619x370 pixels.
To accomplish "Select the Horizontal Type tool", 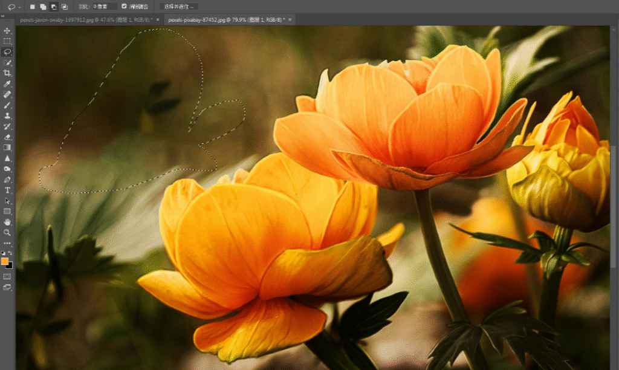I will [7, 190].
